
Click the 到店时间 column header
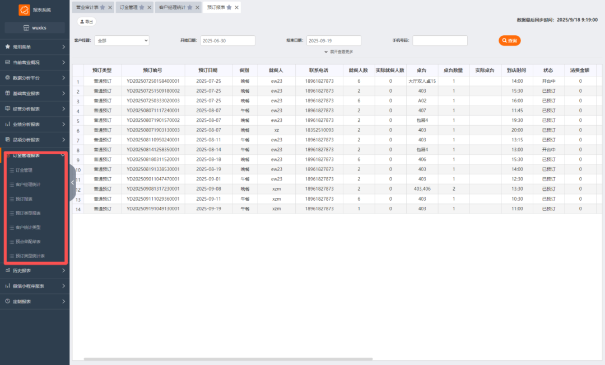(x=516, y=70)
